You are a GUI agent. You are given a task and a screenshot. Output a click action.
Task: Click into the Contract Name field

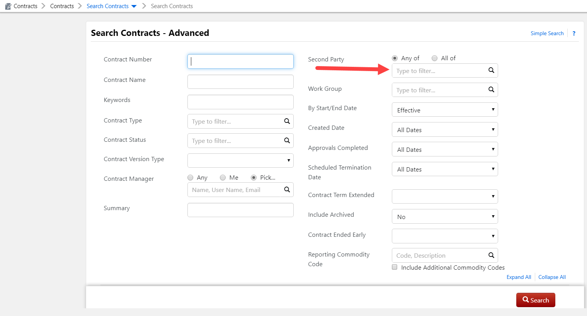coord(240,82)
